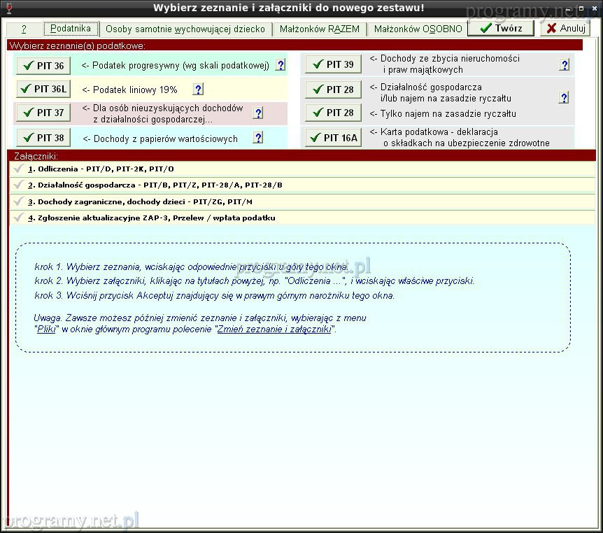Screen dimensions: 603x533
Task: Click help question mark next to PIT 37
Action: pyautogui.click(x=258, y=113)
